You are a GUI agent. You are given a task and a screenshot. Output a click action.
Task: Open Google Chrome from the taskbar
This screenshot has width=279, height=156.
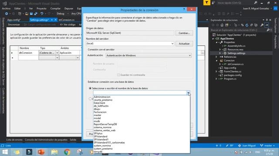(x=67, y=152)
